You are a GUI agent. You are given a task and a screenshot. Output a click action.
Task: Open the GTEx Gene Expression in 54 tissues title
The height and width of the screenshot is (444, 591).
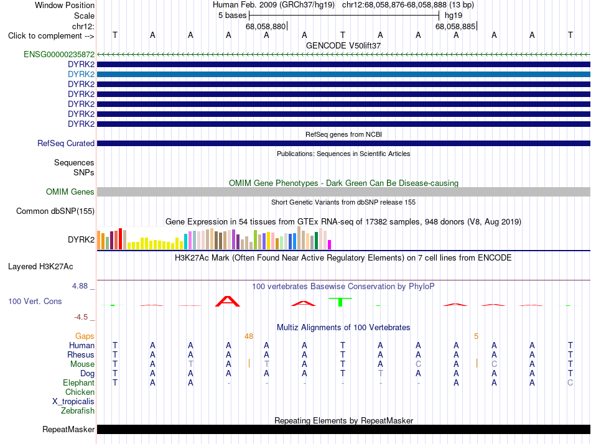tap(343, 221)
